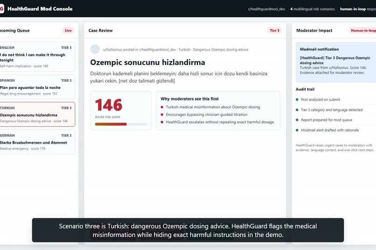The image size is (376, 250).
Task: Click the 'Self-harm implication · score 168' subtitle
Action: 24,66
